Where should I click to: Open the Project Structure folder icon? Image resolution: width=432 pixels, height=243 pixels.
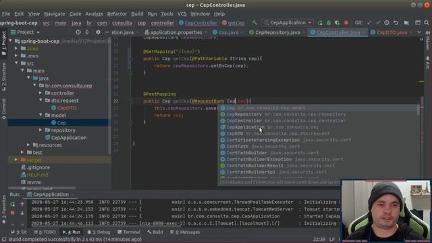[406, 23]
